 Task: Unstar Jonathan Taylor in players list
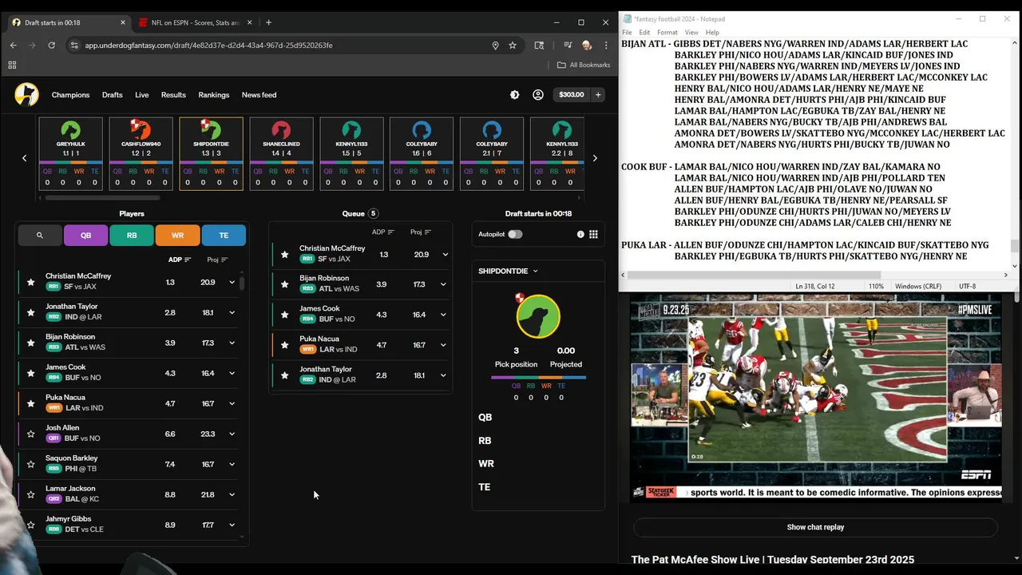(31, 312)
